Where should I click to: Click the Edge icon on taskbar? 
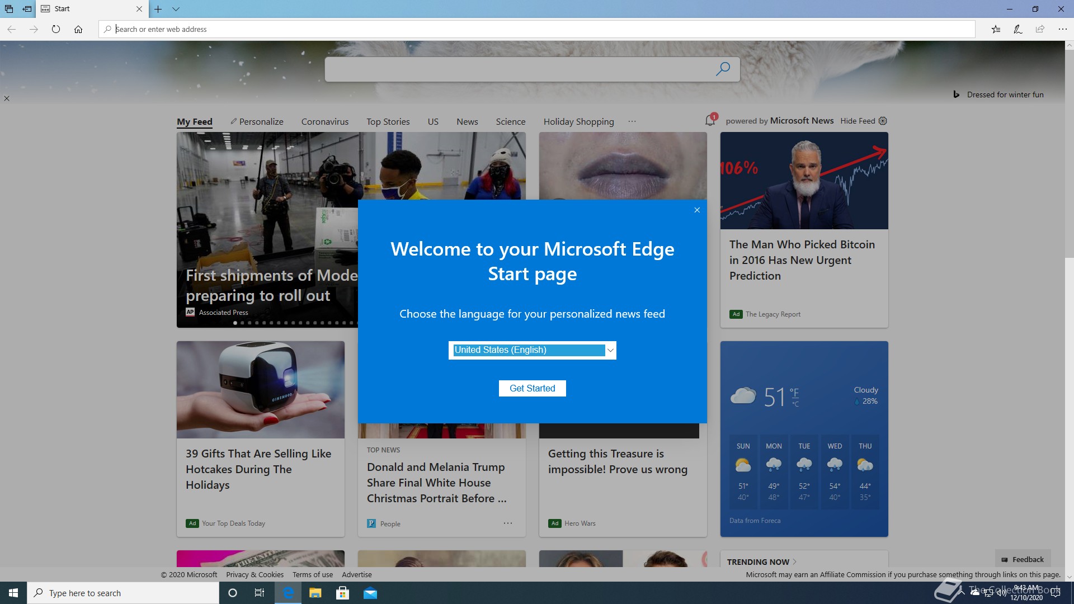pos(288,593)
